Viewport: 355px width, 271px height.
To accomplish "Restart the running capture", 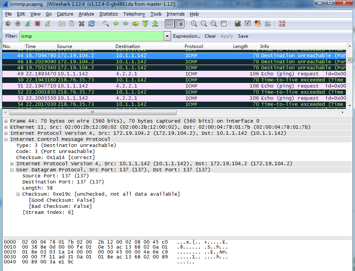I will click(47, 24).
